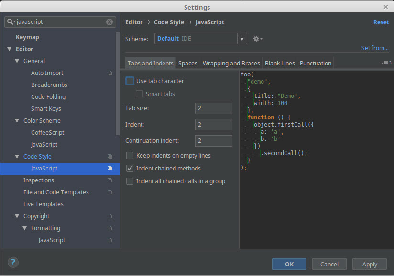Open the Punctuation tab
The width and height of the screenshot is (394, 276).
click(x=315, y=63)
